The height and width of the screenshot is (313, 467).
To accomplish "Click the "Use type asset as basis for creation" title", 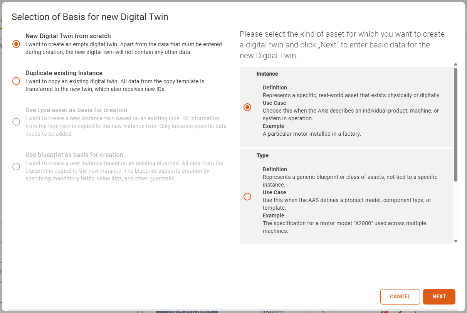I will click(x=76, y=110).
